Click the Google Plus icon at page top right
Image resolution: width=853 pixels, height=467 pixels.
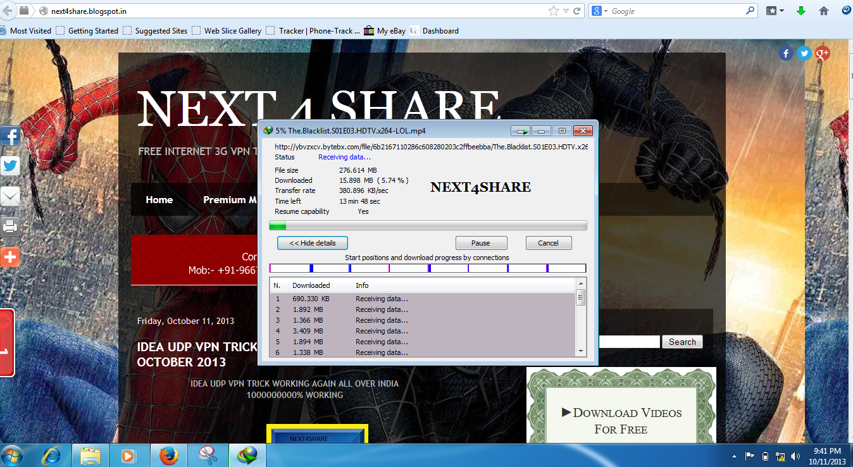point(822,53)
